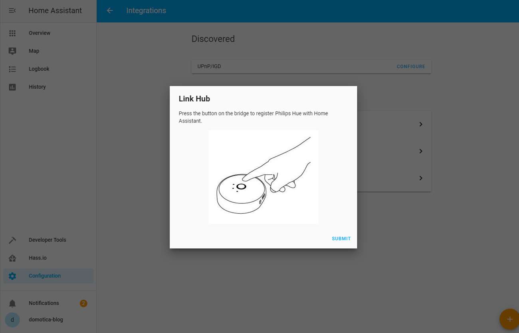Image resolution: width=519 pixels, height=333 pixels.
Task: Open the domotica-blog user profile
Action: point(46,320)
